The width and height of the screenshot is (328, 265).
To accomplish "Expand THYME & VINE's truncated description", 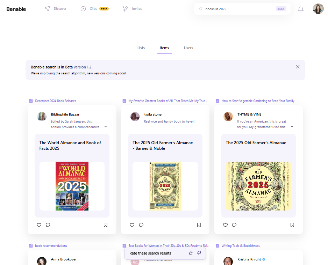I will point(292,127).
